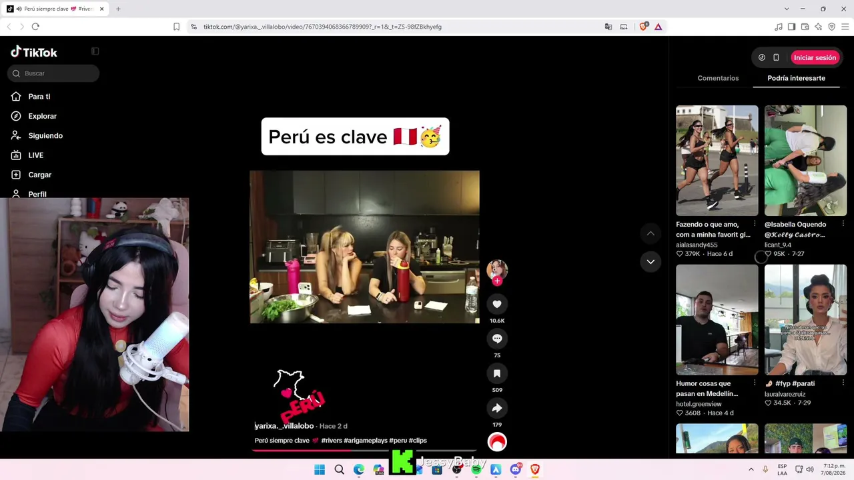The image size is (854, 480).
Task: Show hidden system tray icons chevron
Action: [751, 469]
